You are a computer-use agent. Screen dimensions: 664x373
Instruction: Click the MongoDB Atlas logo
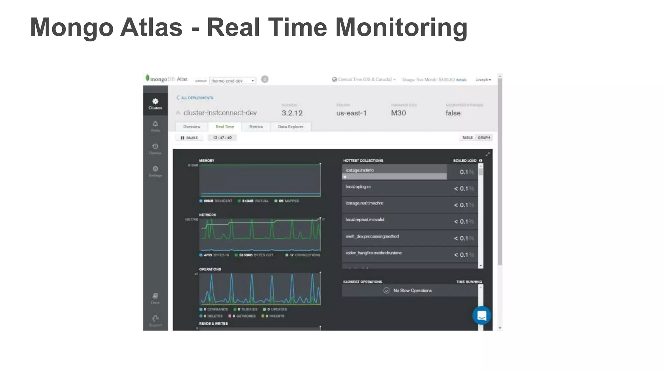[166, 79]
